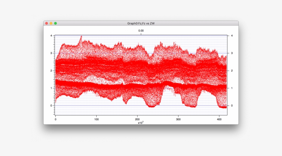
Task: Close the Graph0 window with red button
Action: 46,23
